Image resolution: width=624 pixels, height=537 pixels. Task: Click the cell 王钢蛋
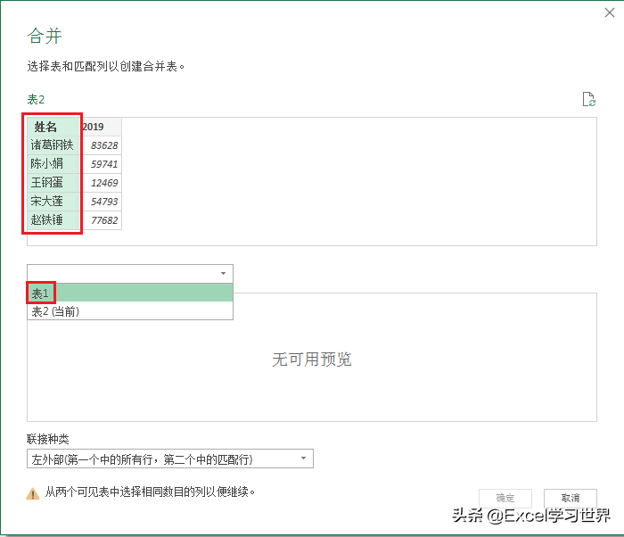[53, 183]
